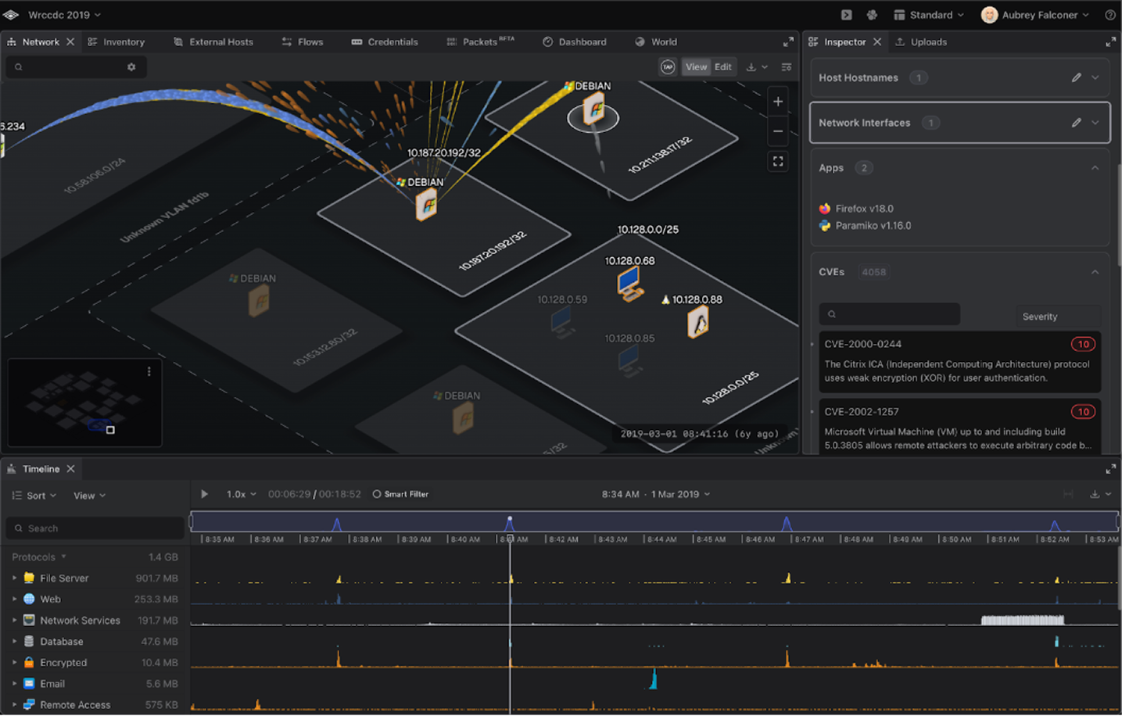Click the fit-to-screen map icon
1122x716 pixels.
click(x=777, y=161)
